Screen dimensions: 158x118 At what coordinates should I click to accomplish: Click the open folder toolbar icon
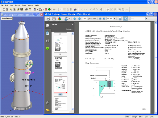pos(18,10)
